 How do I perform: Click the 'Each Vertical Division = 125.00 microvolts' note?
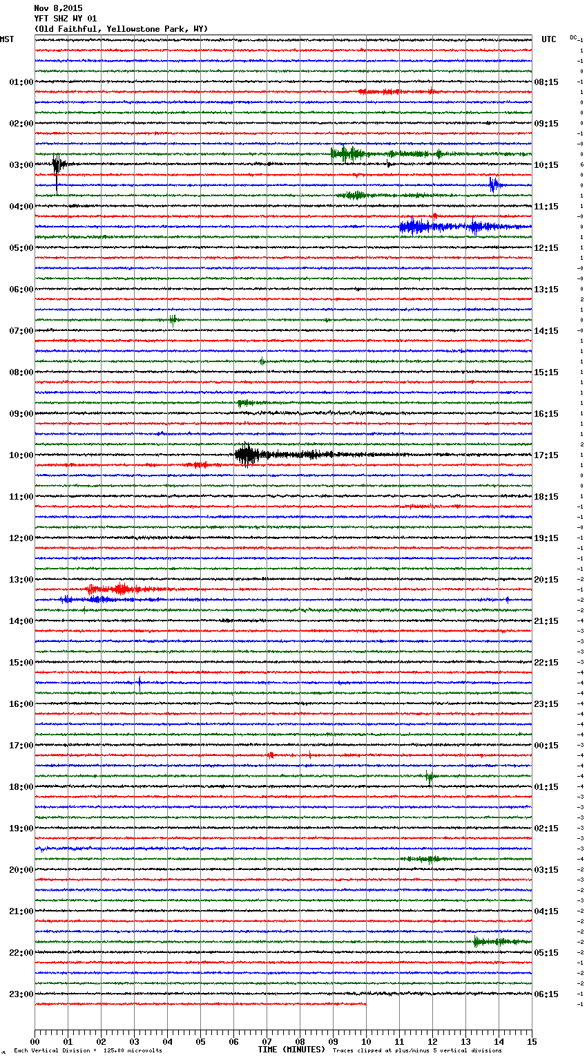click(x=88, y=1050)
